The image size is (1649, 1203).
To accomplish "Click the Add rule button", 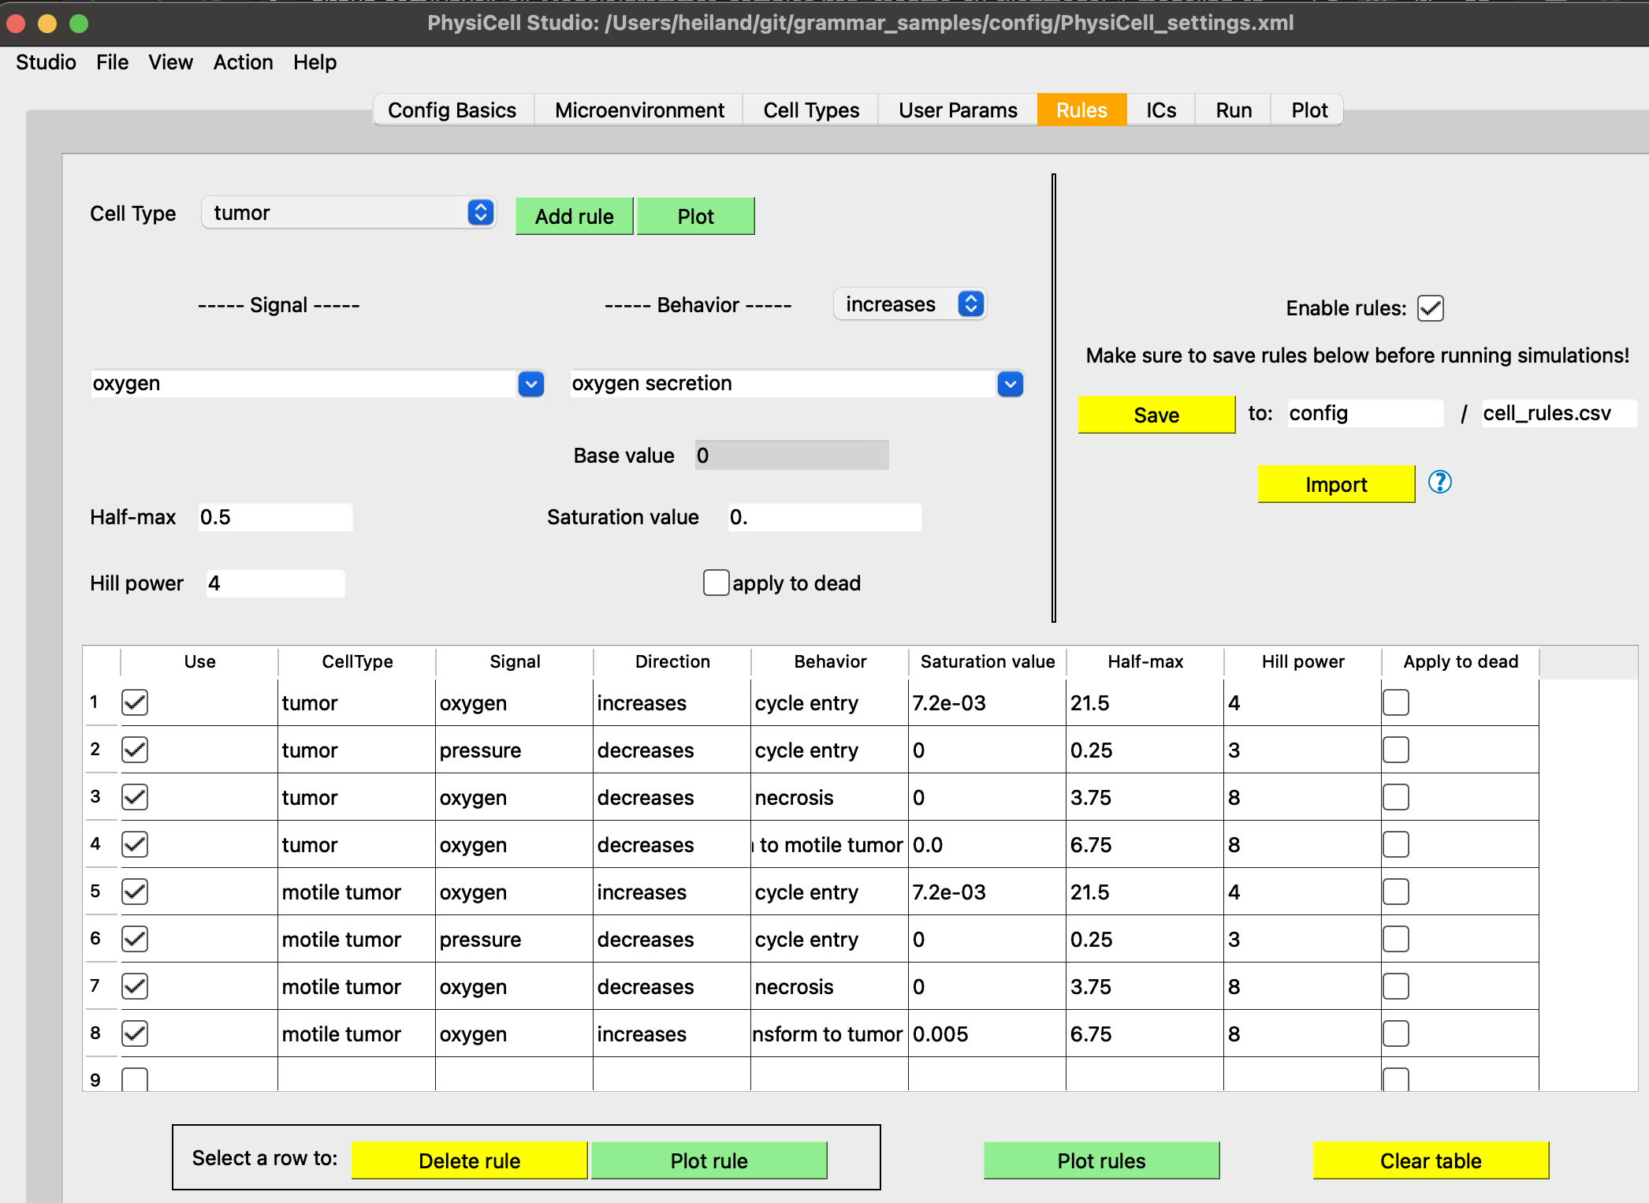I will (575, 216).
